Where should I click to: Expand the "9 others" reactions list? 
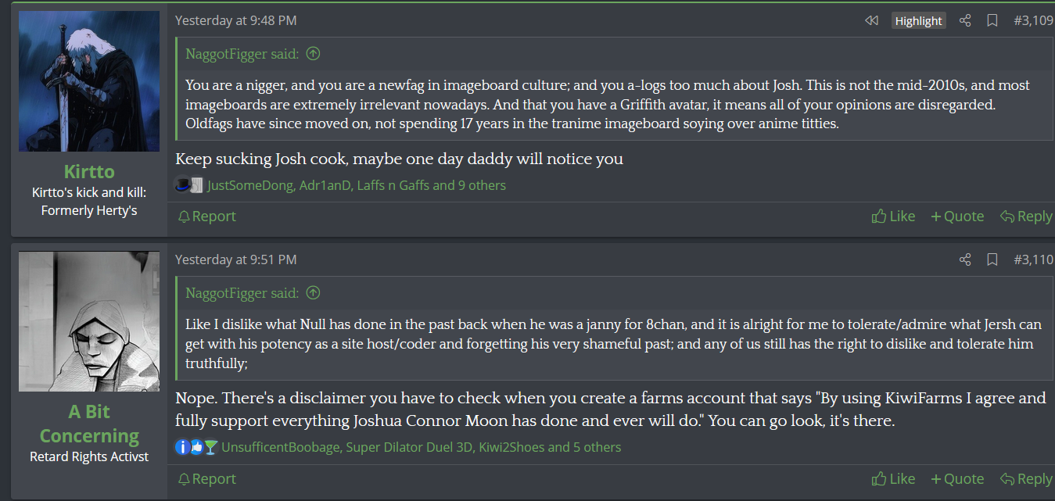482,185
